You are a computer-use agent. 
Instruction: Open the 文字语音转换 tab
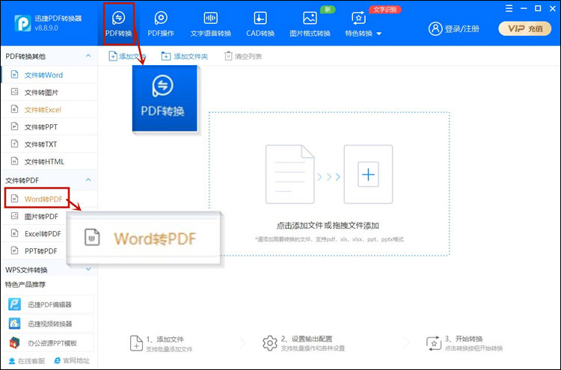211,24
